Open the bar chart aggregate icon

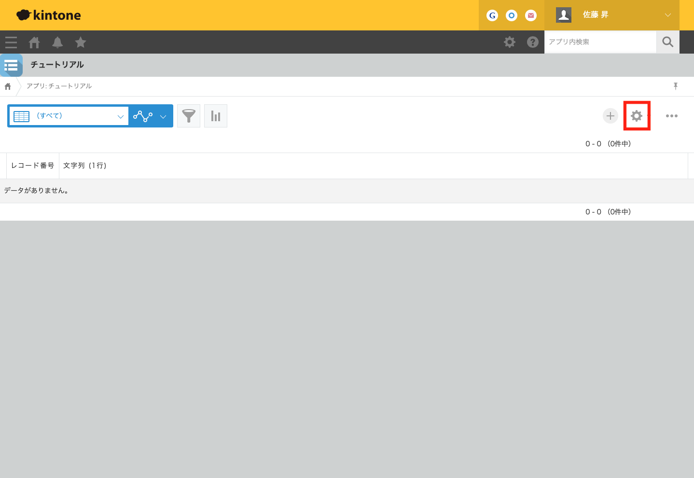click(216, 116)
